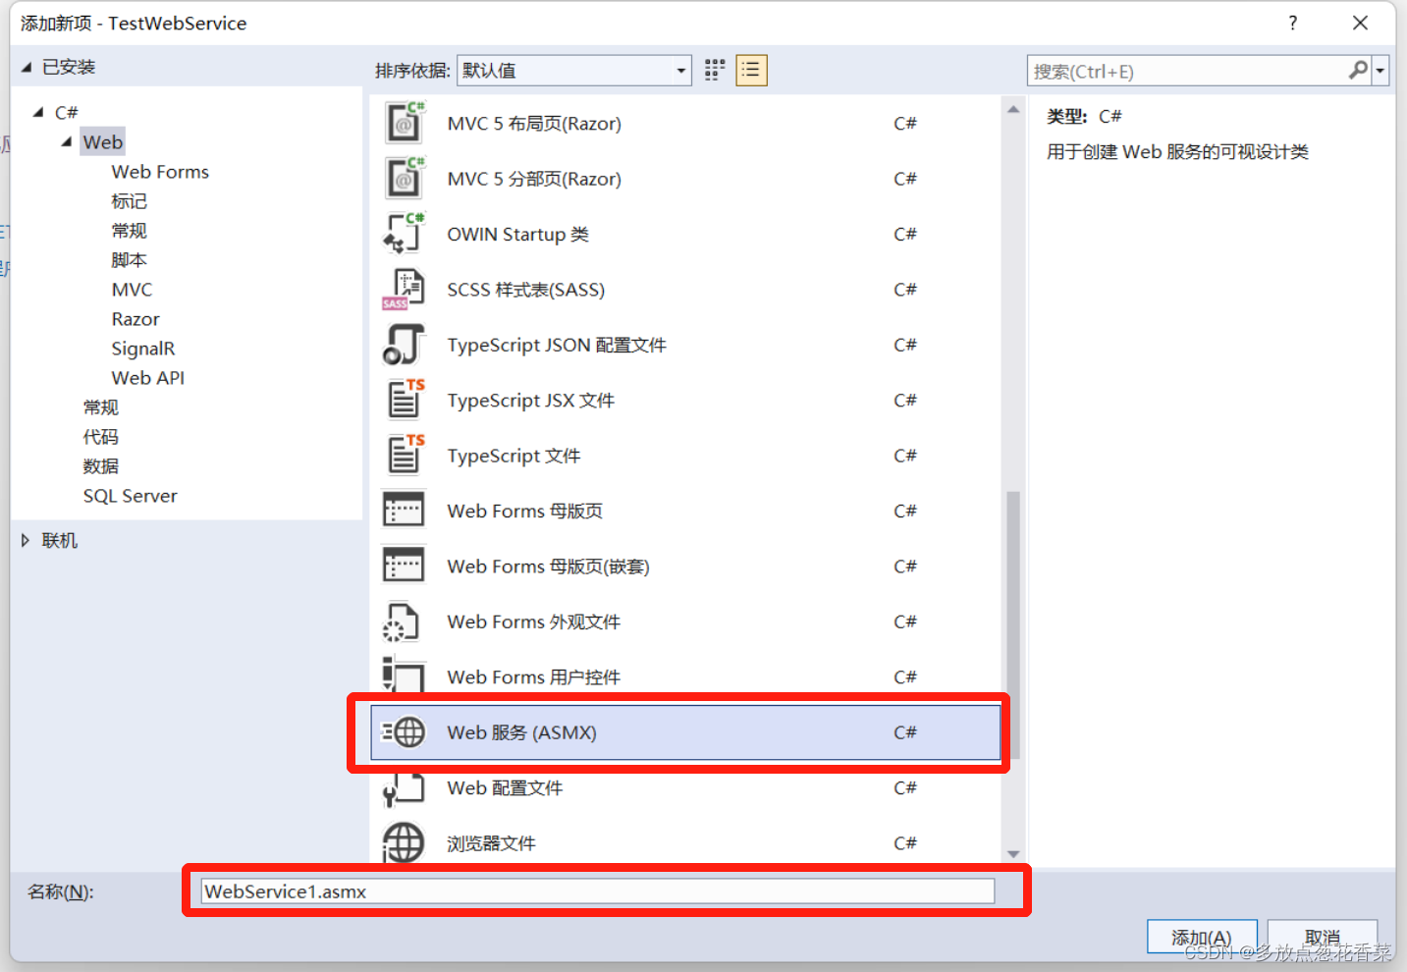The width and height of the screenshot is (1407, 972).
Task: Click the Web Forms 母版页 icon
Action: pos(404,510)
